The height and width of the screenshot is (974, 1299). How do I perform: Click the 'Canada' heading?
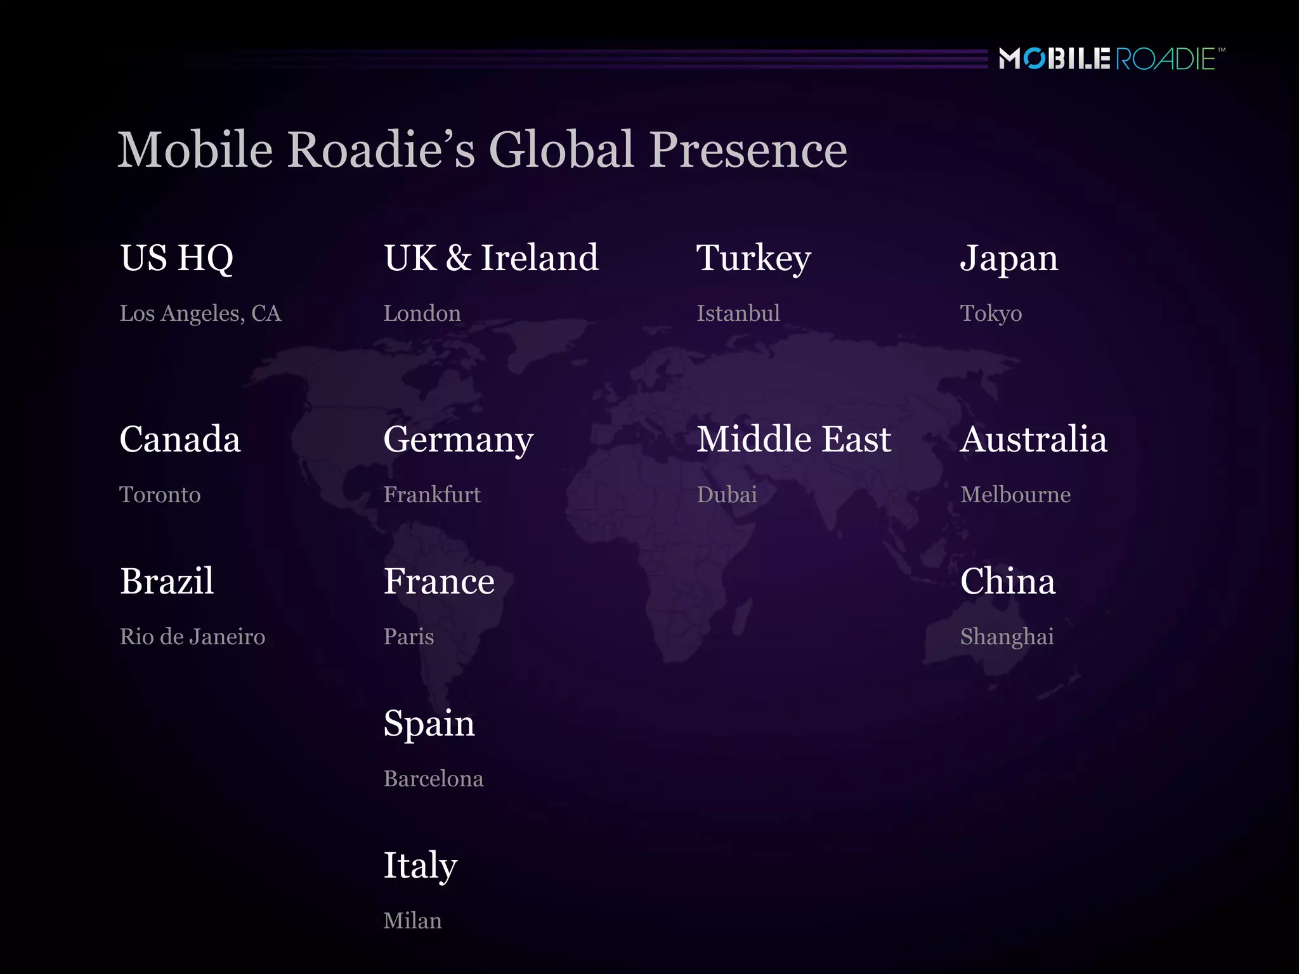180,439
